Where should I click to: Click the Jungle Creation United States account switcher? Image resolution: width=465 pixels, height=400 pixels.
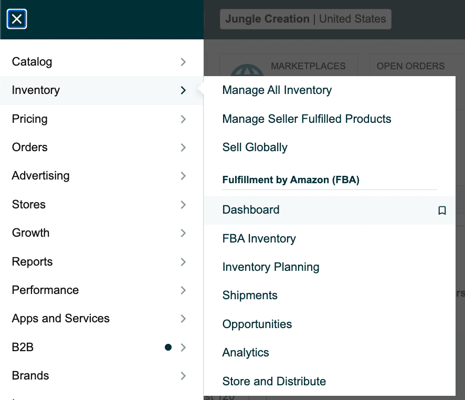[305, 19]
